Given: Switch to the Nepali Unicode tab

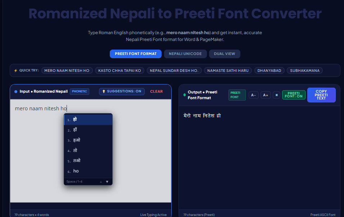Looking at the screenshot, I should (x=185, y=54).
